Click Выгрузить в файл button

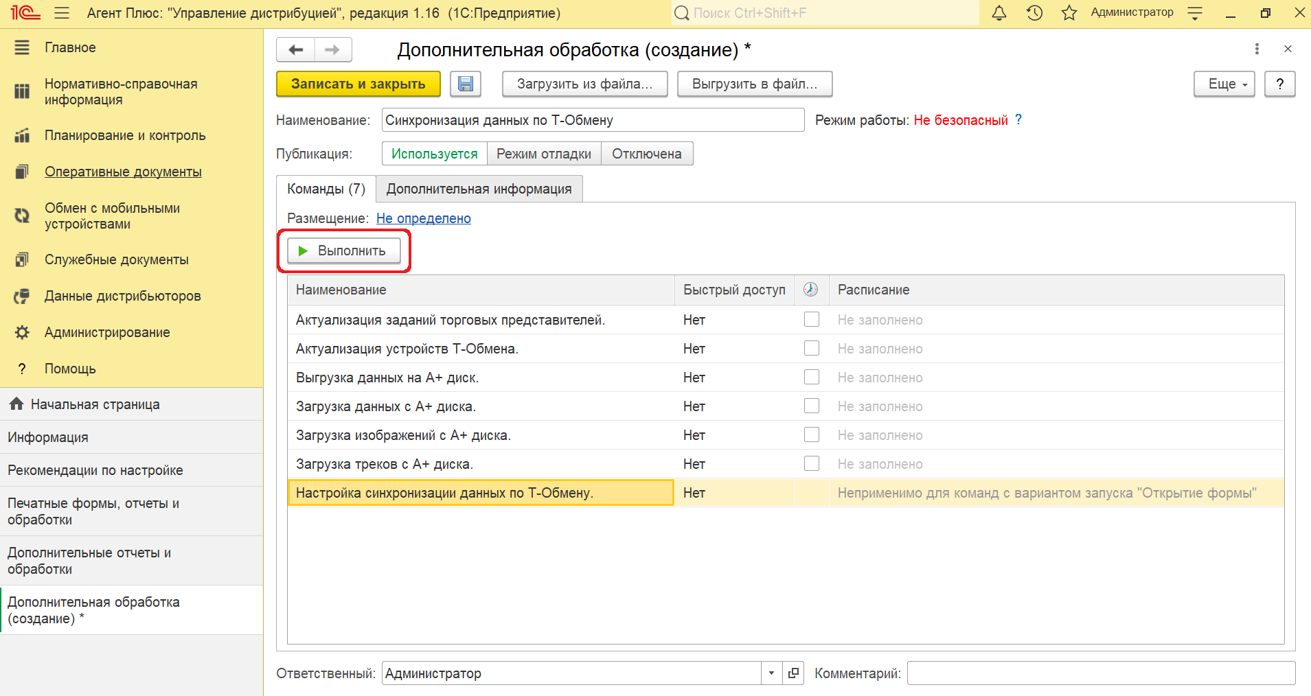[x=755, y=84]
